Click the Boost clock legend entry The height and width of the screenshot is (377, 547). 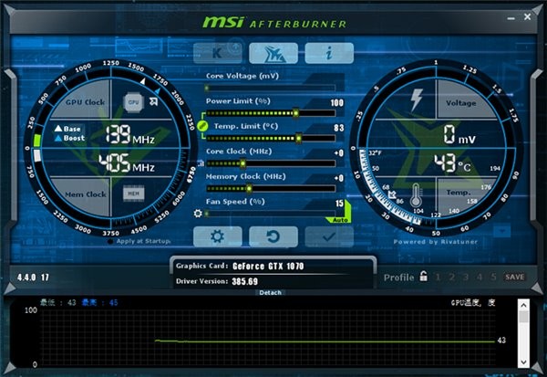coord(70,138)
